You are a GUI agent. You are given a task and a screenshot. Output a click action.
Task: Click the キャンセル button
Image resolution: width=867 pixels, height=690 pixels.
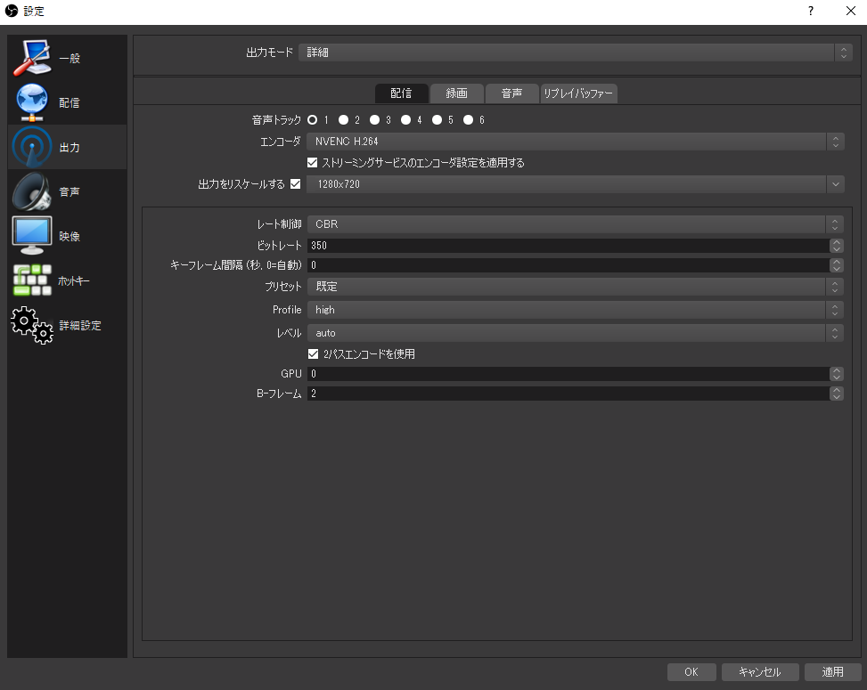pyautogui.click(x=760, y=672)
